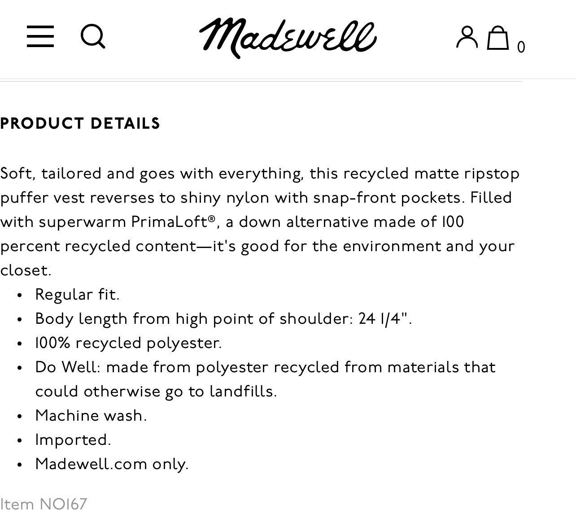Viewport: 576px width, 531px height.
Task: Click 'percent recycled content' description line
Action: click(x=98, y=246)
